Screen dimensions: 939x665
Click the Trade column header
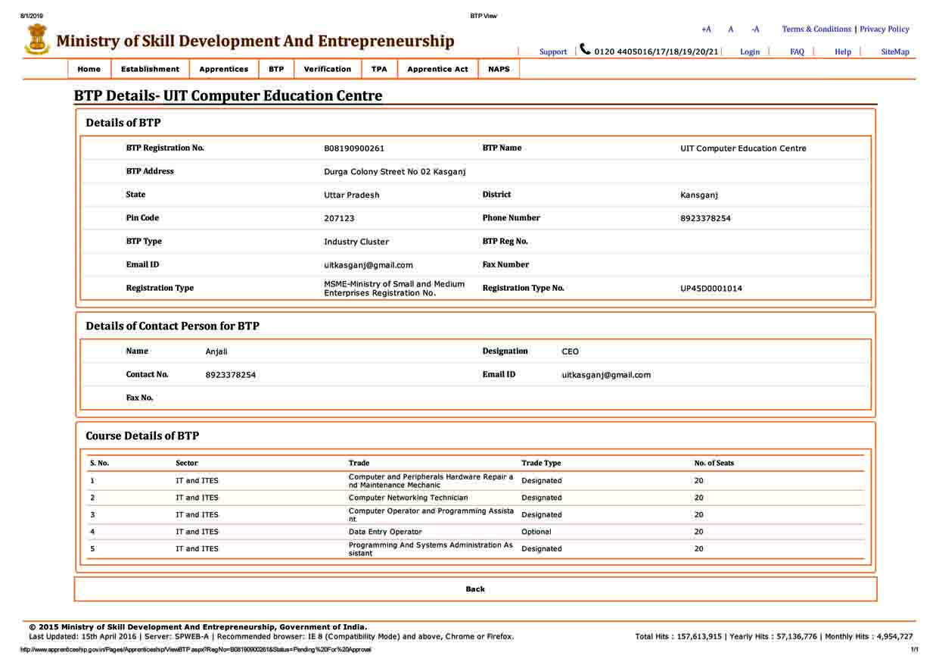click(359, 463)
